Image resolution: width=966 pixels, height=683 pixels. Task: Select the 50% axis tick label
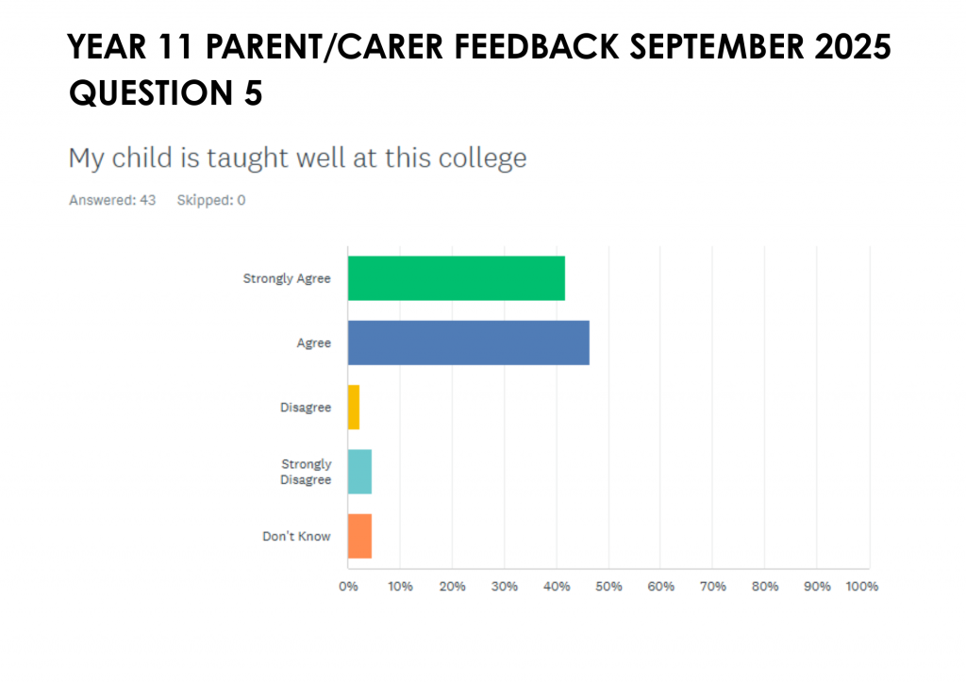coord(608,587)
